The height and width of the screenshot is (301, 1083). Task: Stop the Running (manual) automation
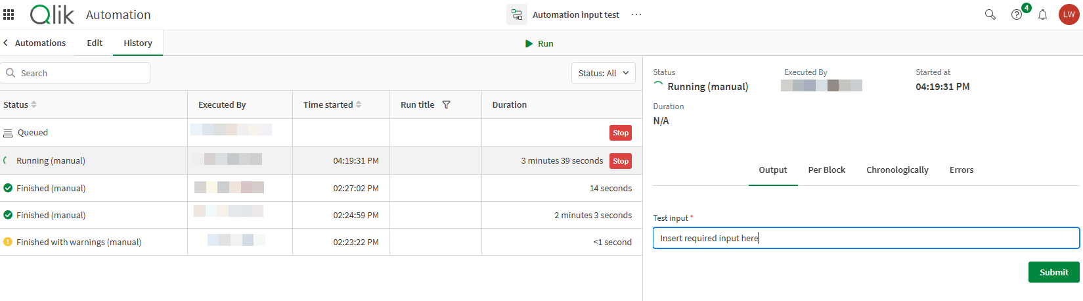point(621,161)
